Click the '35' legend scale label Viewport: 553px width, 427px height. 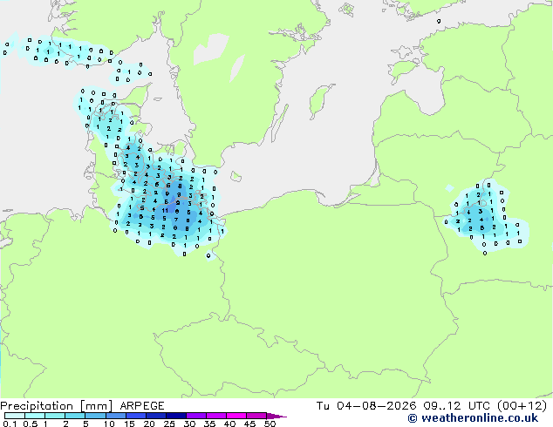point(209,424)
